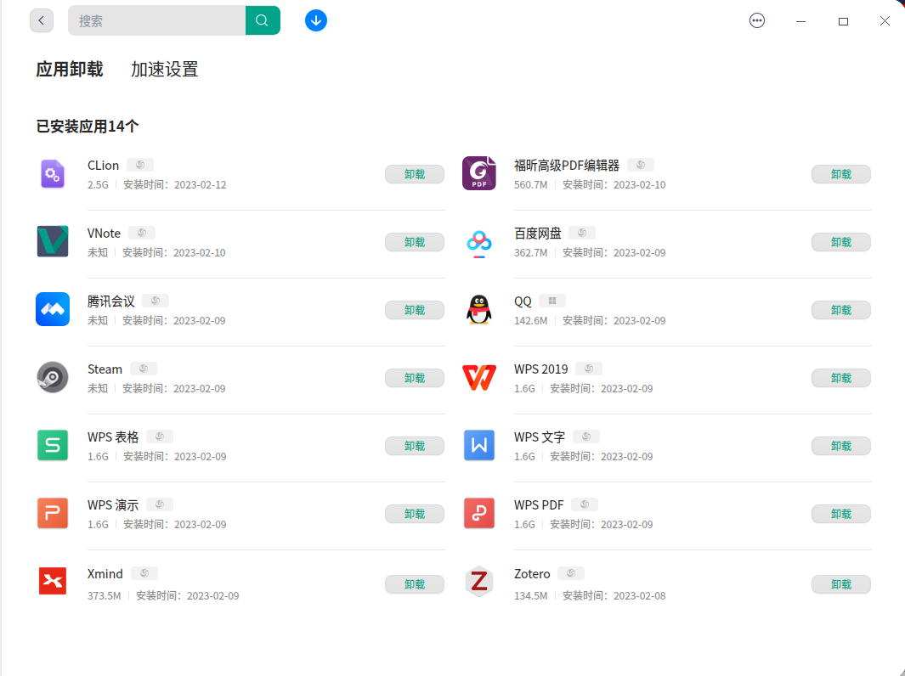Click the WPS PDF app icon
905x676 pixels.
pos(479,514)
